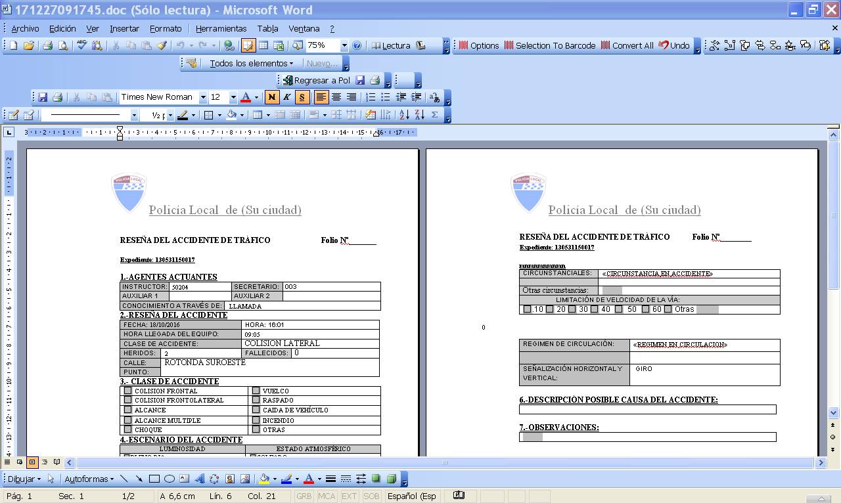Image resolution: width=841 pixels, height=503 pixels.
Task: Toggle Tables and Borders toolbar button
Action: pyautogui.click(x=248, y=45)
